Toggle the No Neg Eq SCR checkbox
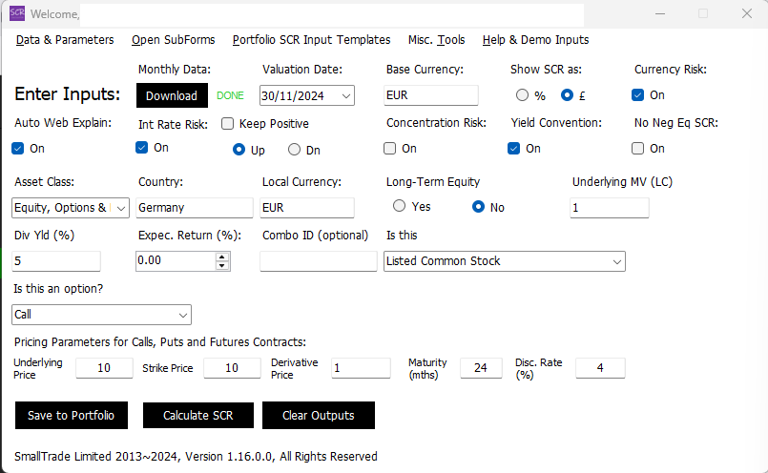This screenshot has width=768, height=473. coord(638,148)
